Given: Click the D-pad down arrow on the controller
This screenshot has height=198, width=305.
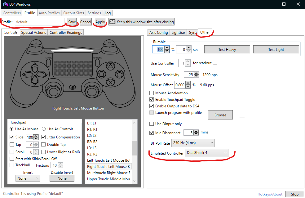Looking at the screenshot, I should pyautogui.click(x=35, y=81).
